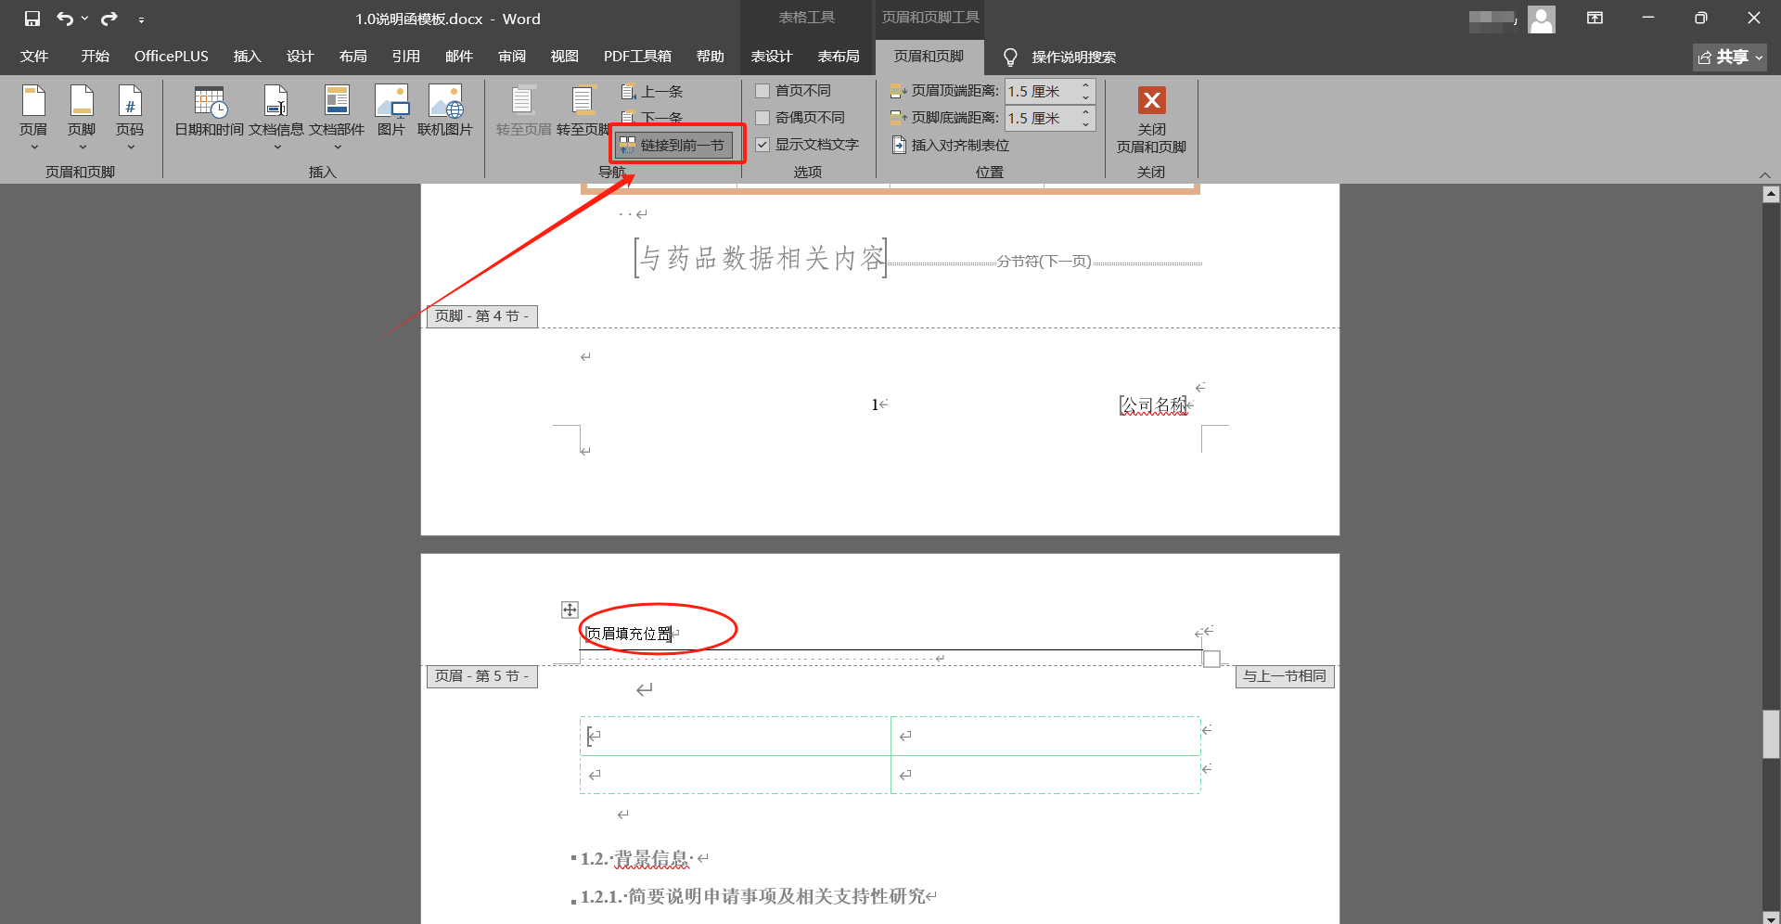Open the 帮助 tab
This screenshot has height=924, width=1781.
tap(711, 57)
